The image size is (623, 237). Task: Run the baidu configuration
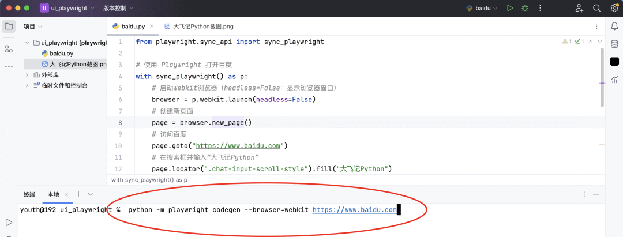(x=510, y=8)
